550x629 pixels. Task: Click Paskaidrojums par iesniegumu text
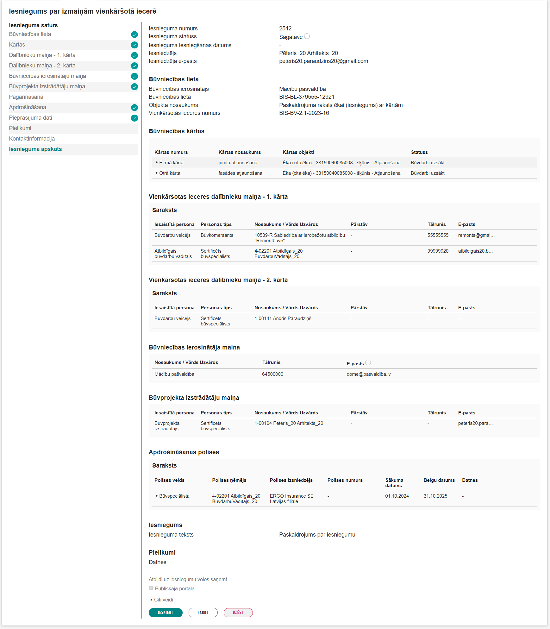(317, 535)
